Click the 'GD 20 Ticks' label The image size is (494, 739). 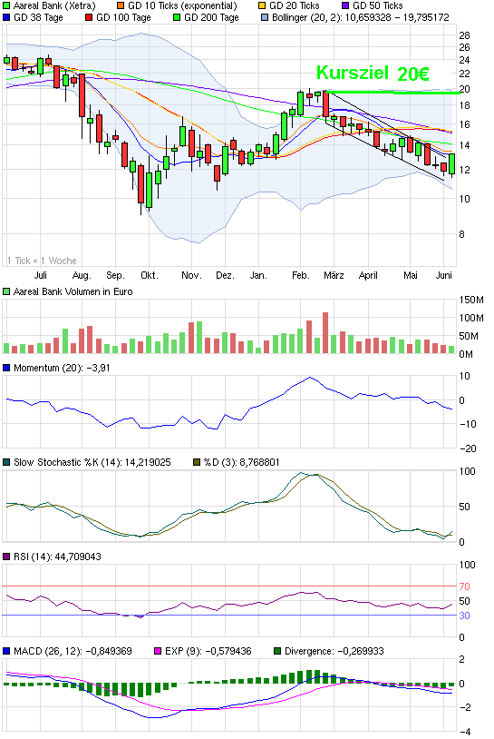click(295, 6)
